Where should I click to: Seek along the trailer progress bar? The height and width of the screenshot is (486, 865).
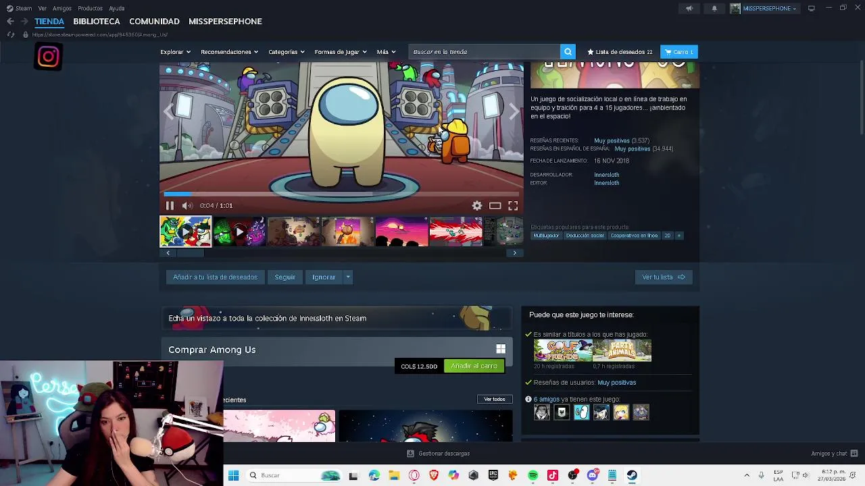pyautogui.click(x=341, y=194)
